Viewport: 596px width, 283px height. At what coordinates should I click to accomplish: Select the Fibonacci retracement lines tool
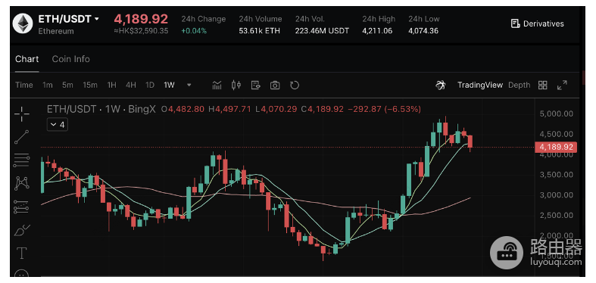tap(22, 160)
